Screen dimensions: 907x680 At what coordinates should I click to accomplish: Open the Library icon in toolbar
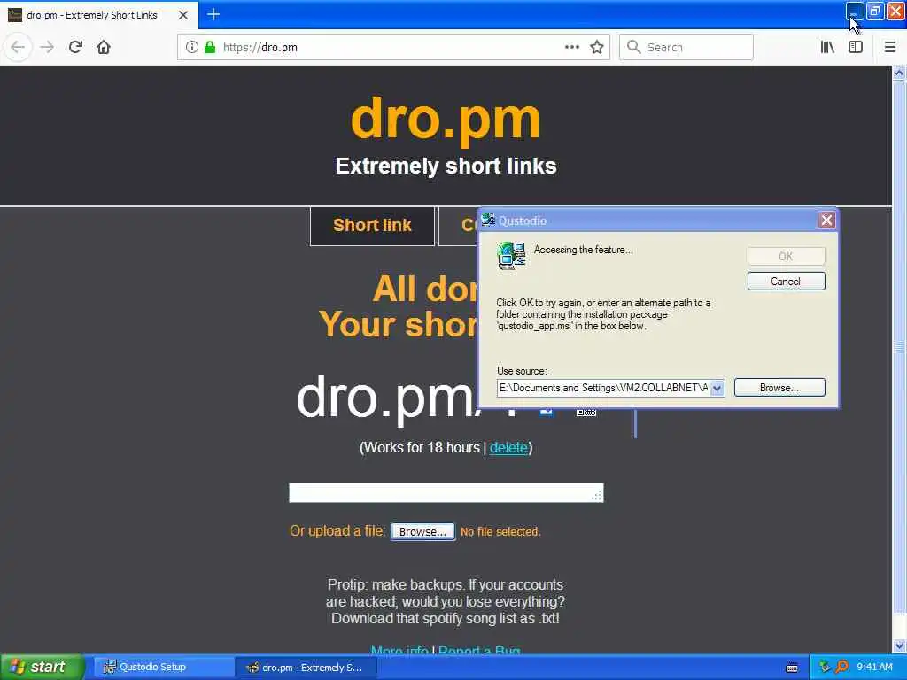click(x=827, y=47)
